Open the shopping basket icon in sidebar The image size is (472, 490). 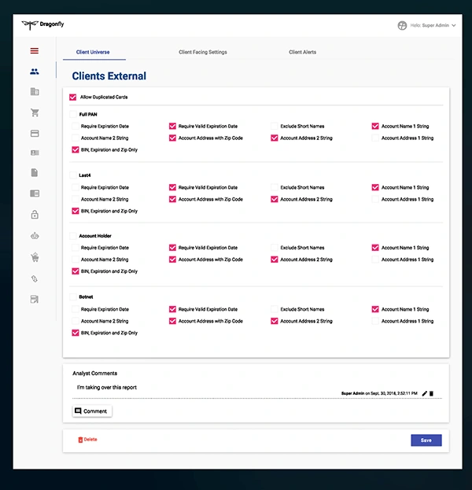click(x=35, y=257)
